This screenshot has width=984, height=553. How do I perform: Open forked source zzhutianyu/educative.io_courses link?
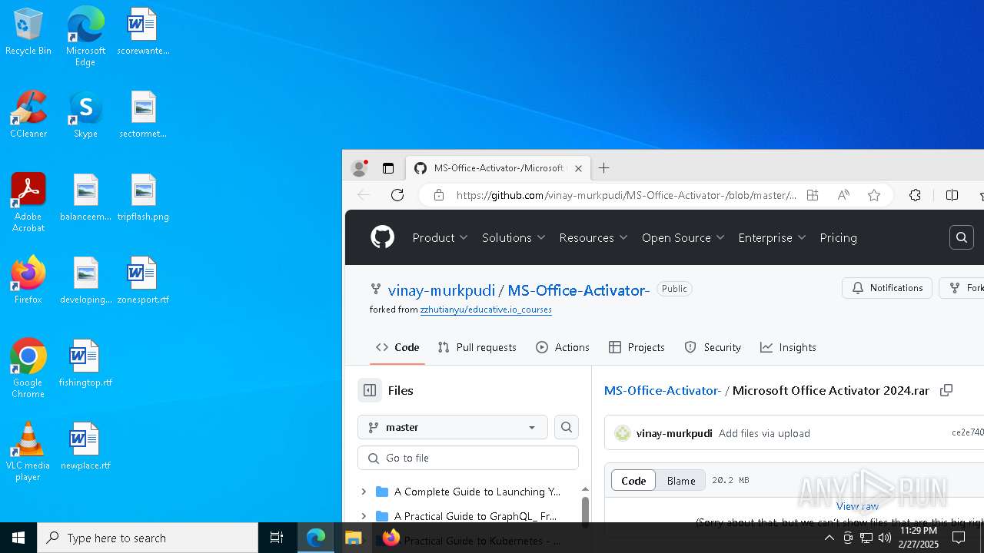pyautogui.click(x=486, y=310)
